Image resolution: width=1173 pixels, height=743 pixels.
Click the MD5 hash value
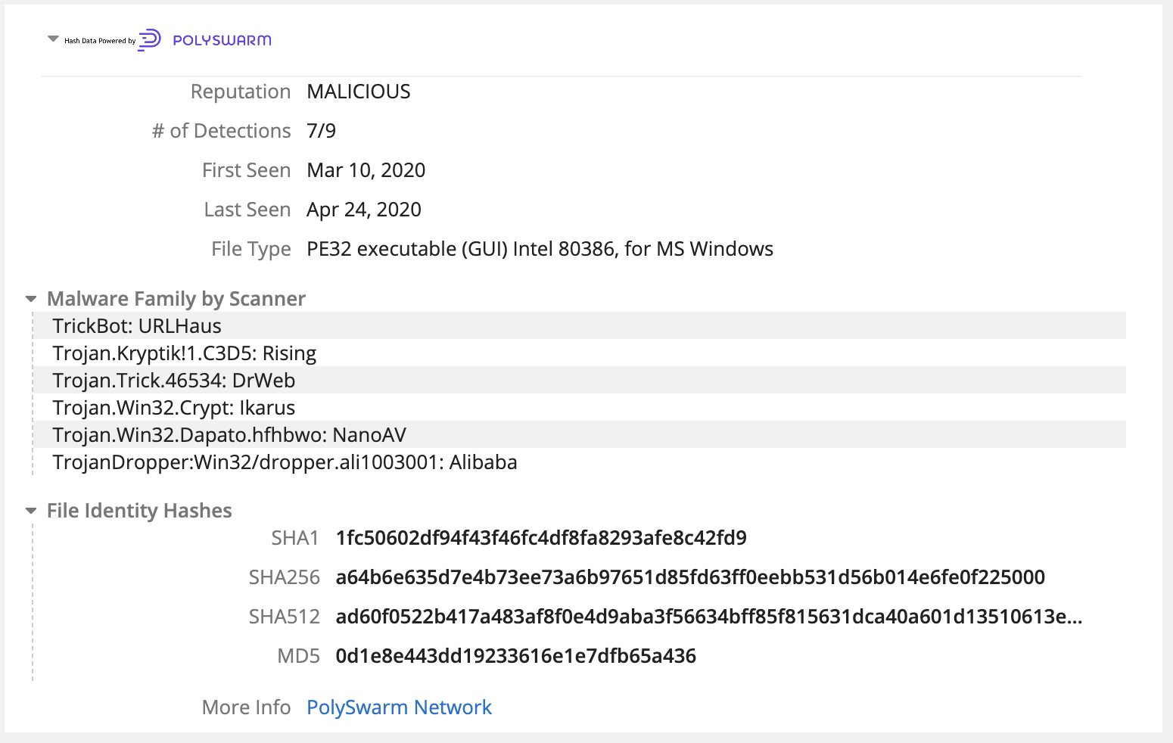coord(515,656)
